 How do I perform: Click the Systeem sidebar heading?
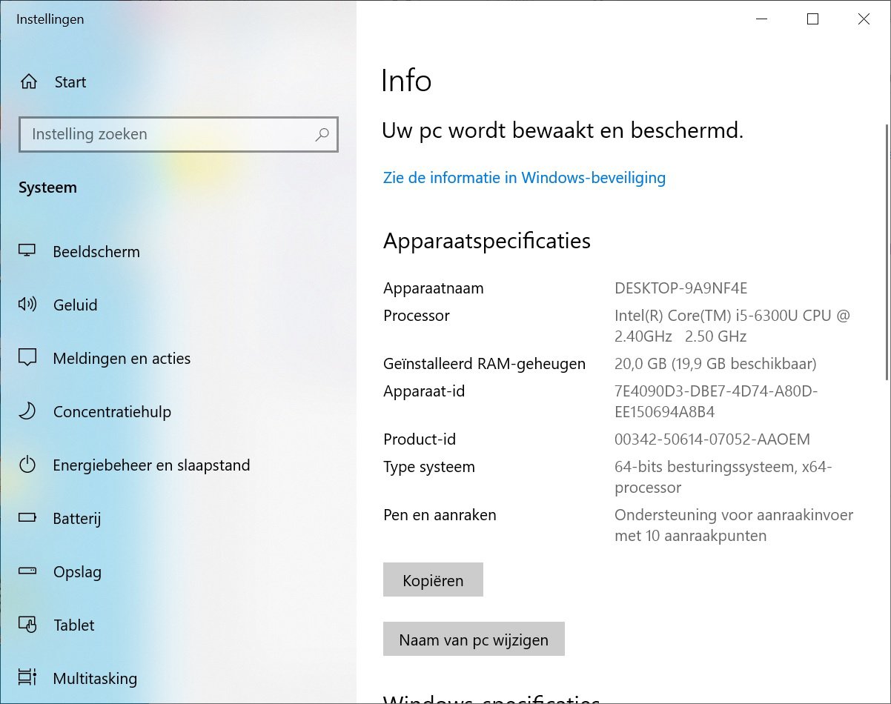tap(47, 188)
